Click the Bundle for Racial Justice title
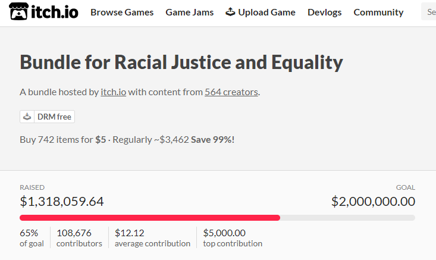436x260 pixels. click(181, 62)
